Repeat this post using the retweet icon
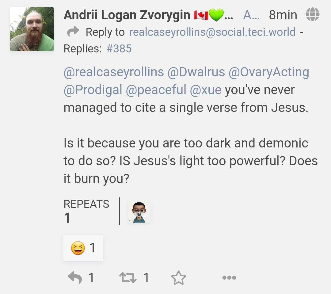Image resolution: width=331 pixels, height=294 pixels. tap(127, 278)
